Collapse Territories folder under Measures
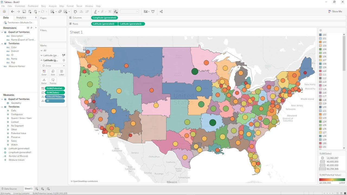This screenshot has height=195, width=347. click(2, 107)
